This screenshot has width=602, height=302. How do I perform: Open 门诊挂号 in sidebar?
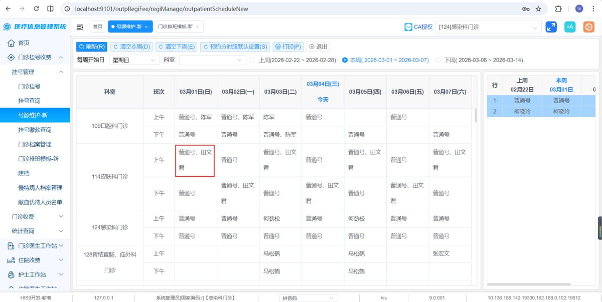tap(29, 87)
